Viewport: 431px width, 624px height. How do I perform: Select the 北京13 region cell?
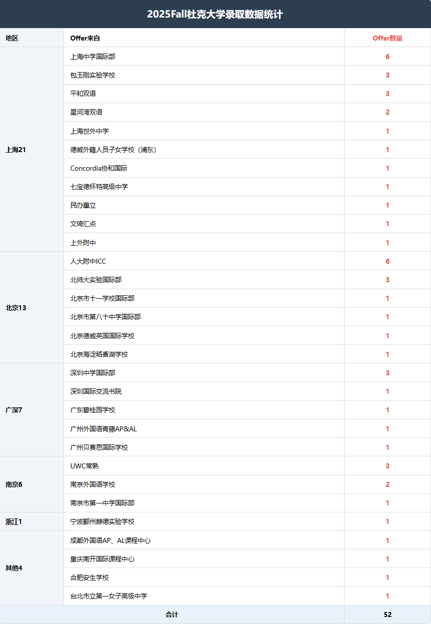(15, 308)
